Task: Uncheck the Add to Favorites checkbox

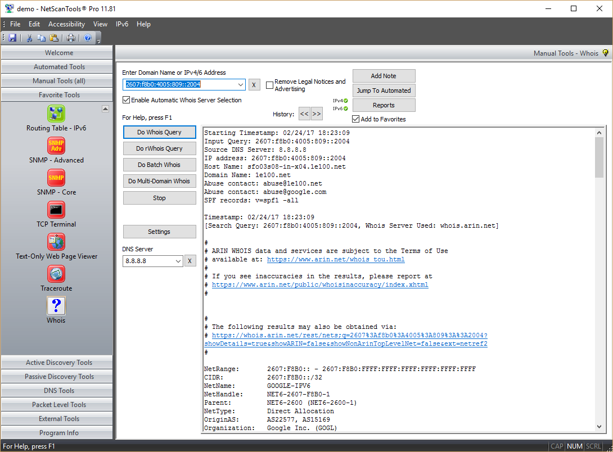Action: tap(356, 119)
